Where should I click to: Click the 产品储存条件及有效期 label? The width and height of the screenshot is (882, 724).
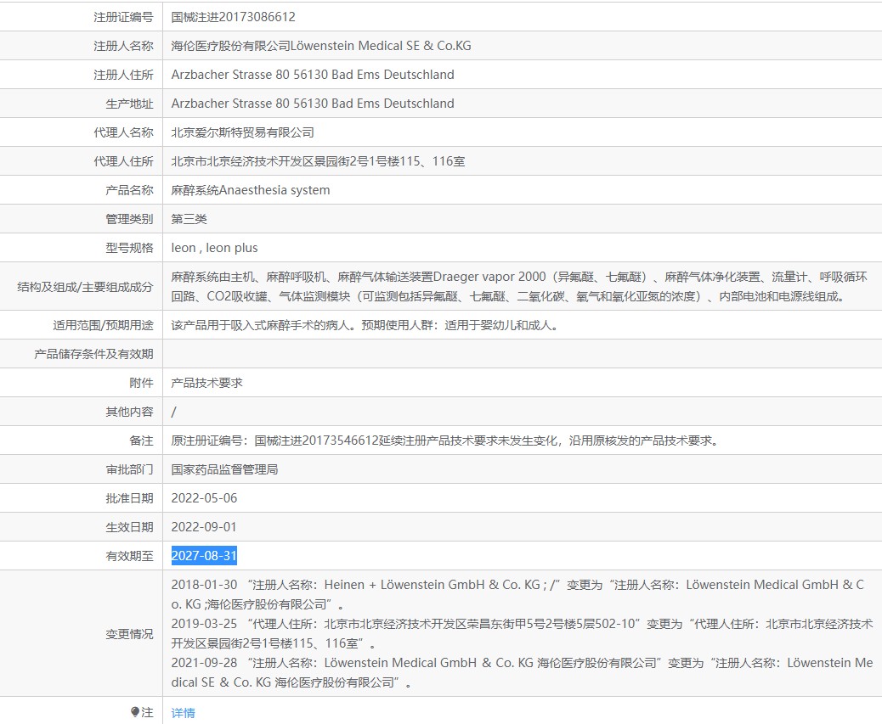(93, 354)
